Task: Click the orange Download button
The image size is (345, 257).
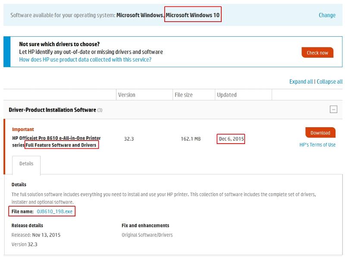Action: tap(320, 133)
